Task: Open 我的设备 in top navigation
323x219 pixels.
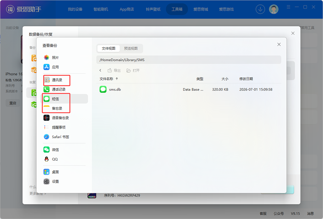Action: coord(75,9)
